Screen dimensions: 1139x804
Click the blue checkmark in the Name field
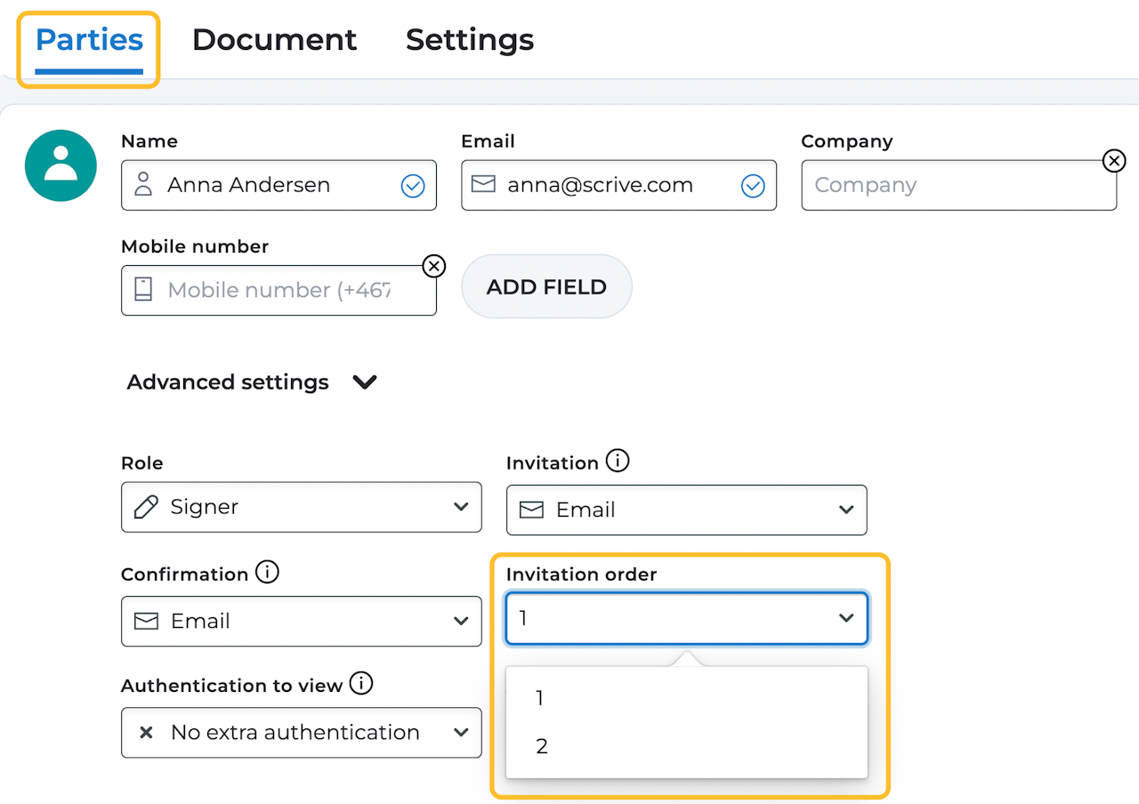(412, 185)
